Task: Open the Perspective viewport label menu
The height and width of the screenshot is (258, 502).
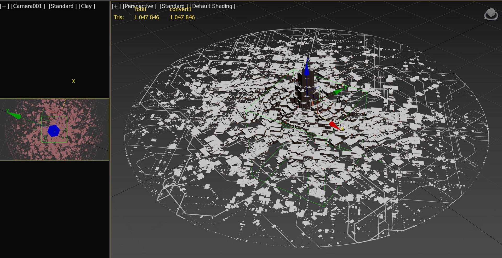Action: (140, 6)
